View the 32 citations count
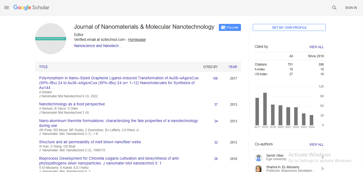This screenshot has height=172, width=363. coord(216,142)
